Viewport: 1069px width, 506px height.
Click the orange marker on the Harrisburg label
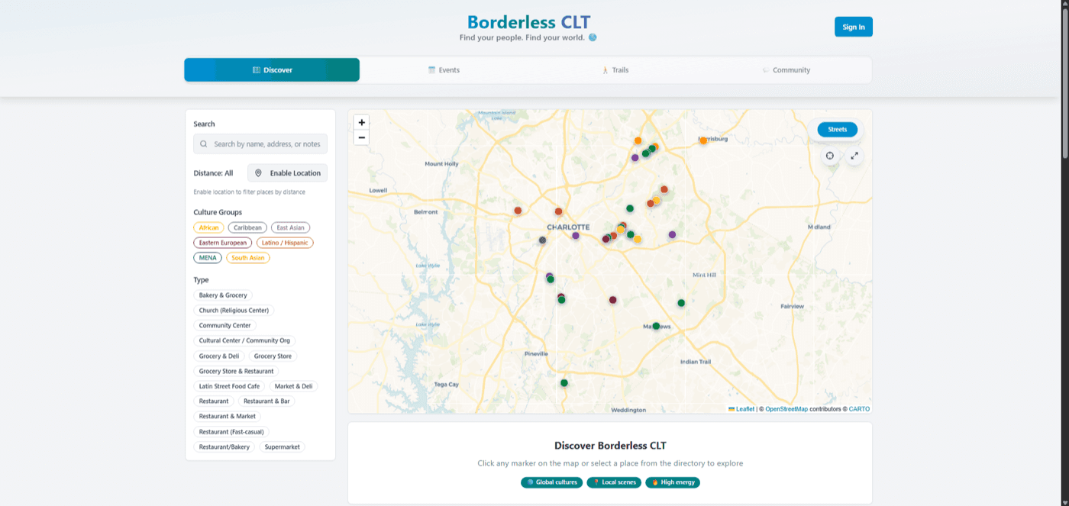tap(703, 140)
